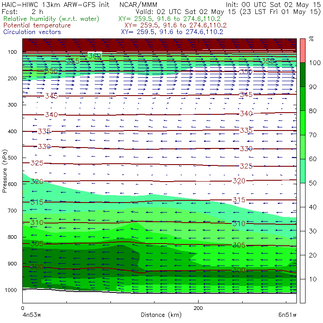This screenshot has height=323, width=323.
Task: Click the 80–90% green colorbar segment
Action: 302,99
